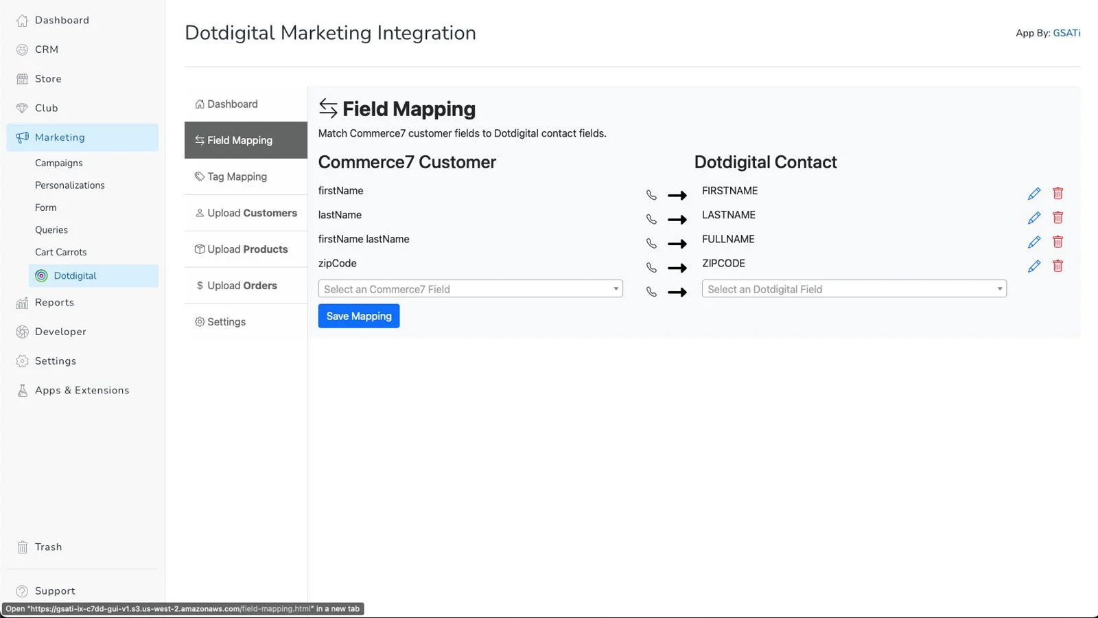Click the Apps & Extensions flask icon
The image size is (1098, 618).
pos(22,390)
